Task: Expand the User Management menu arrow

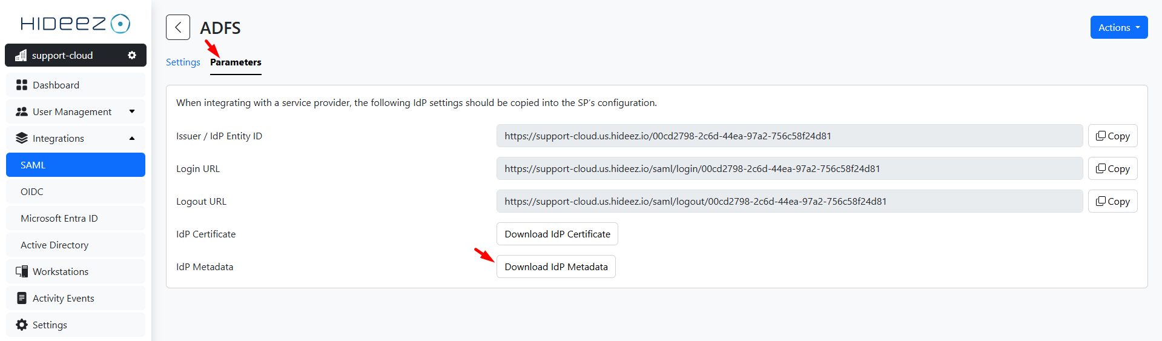Action: pos(132,111)
